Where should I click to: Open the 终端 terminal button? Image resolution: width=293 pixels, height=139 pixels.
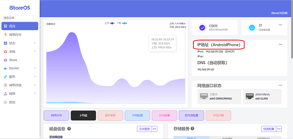click(83, 115)
